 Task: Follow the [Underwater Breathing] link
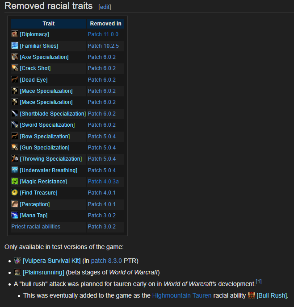click(x=48, y=170)
